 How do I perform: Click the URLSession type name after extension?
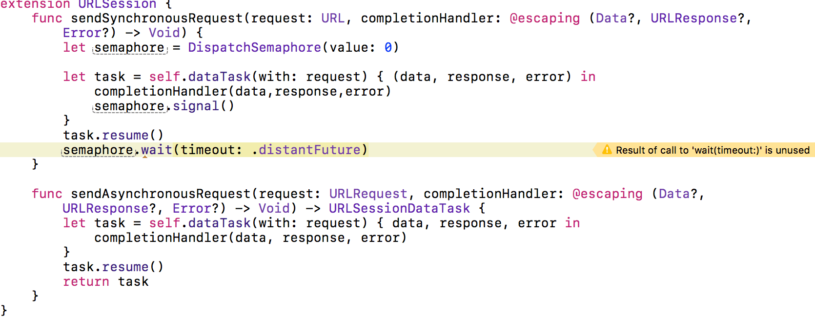point(117,4)
